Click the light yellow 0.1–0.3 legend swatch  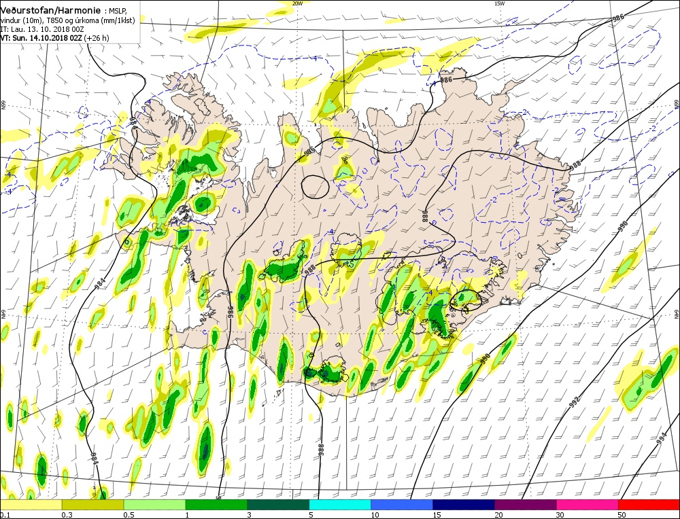tap(31, 505)
